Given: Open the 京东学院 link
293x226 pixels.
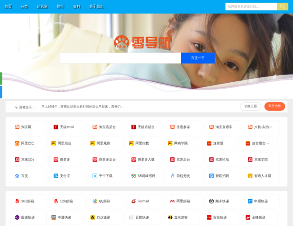Looking at the screenshot, I should pyautogui.click(x=261, y=160).
